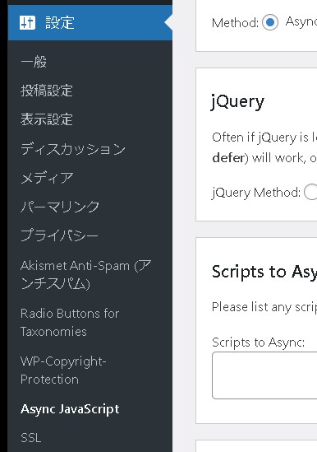This screenshot has height=452, width=317.
Task: Open メディア settings page
Action: [x=47, y=178]
